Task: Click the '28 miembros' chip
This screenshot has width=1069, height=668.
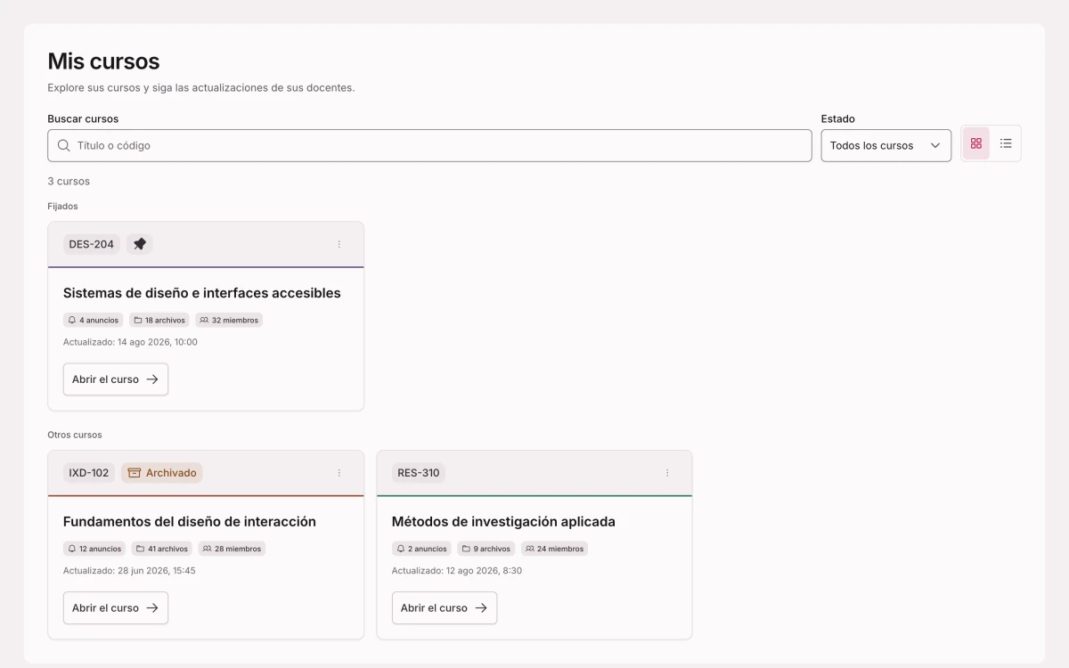Action: tap(232, 549)
